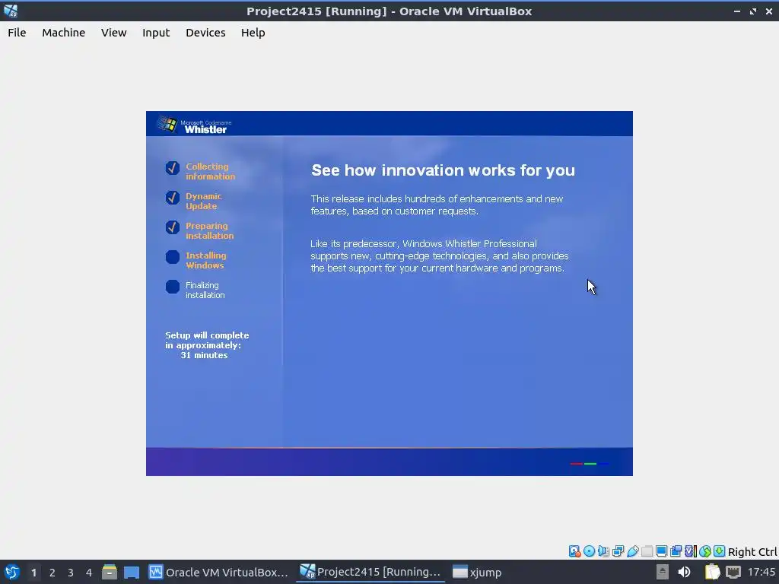Click the hard disk activity indicator icon
Viewport: 779px width, 584px height.
pos(574,551)
